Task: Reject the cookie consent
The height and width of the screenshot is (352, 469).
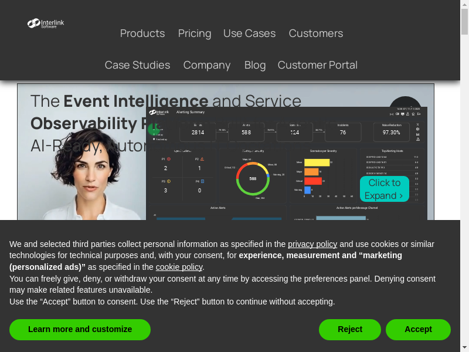Action: pyautogui.click(x=350, y=330)
